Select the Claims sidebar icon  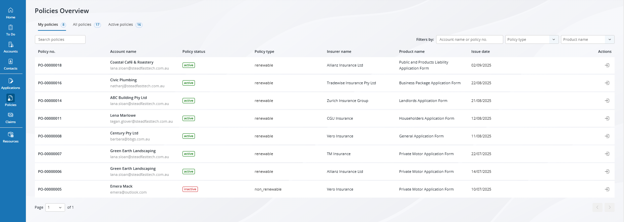pos(11,117)
